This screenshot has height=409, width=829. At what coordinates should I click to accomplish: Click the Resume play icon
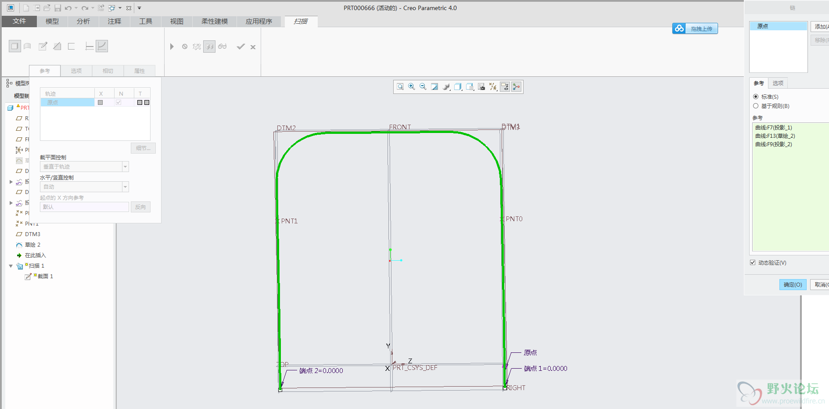click(172, 47)
